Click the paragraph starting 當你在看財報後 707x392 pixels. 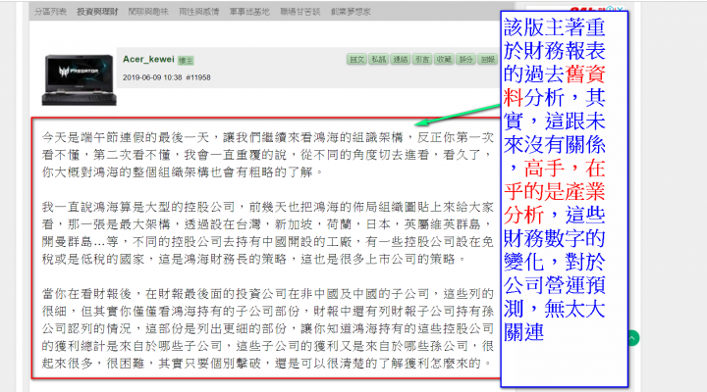268,328
